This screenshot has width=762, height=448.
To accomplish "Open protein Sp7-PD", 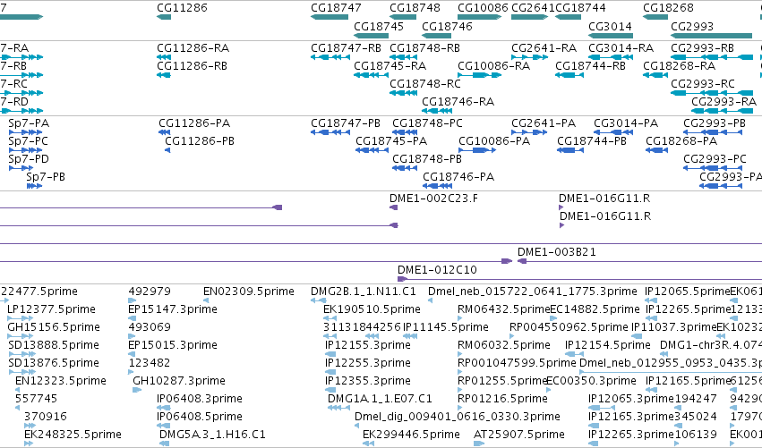I will pyautogui.click(x=28, y=159).
